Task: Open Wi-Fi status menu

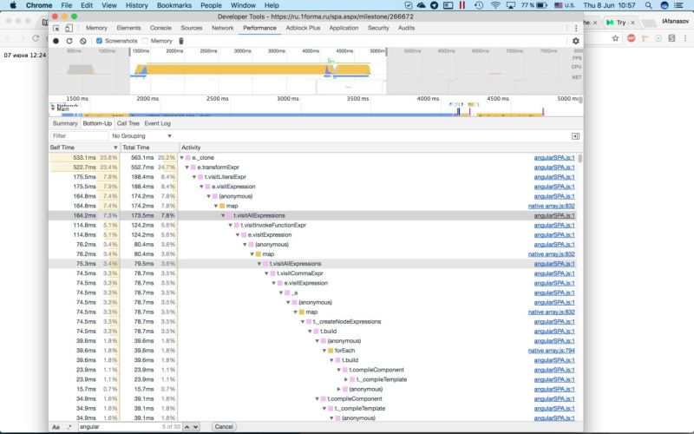Action: click(495, 5)
